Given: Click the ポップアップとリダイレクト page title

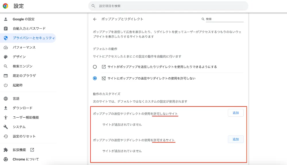Looking at the screenshot, I should [122, 19].
